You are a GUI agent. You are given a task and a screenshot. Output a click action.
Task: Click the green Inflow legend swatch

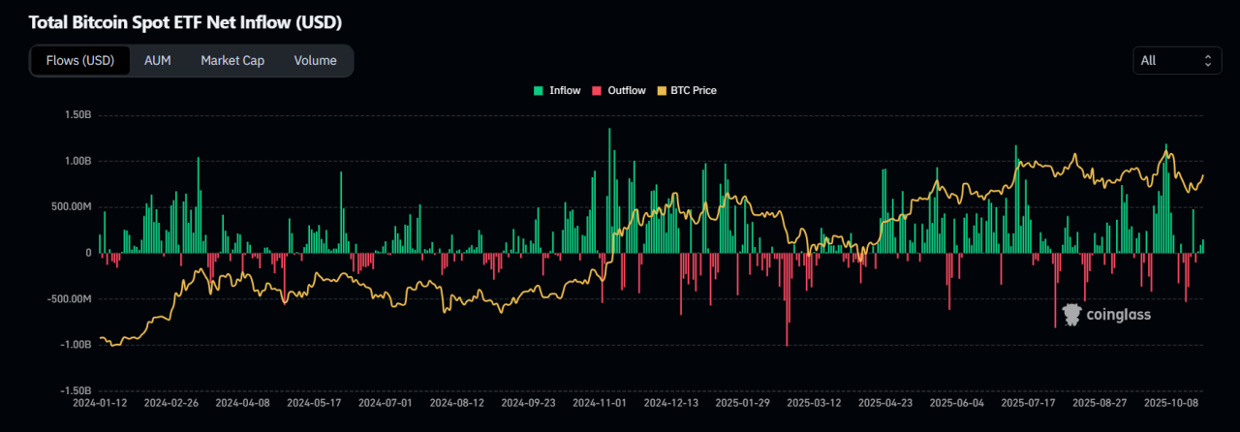[x=539, y=90]
